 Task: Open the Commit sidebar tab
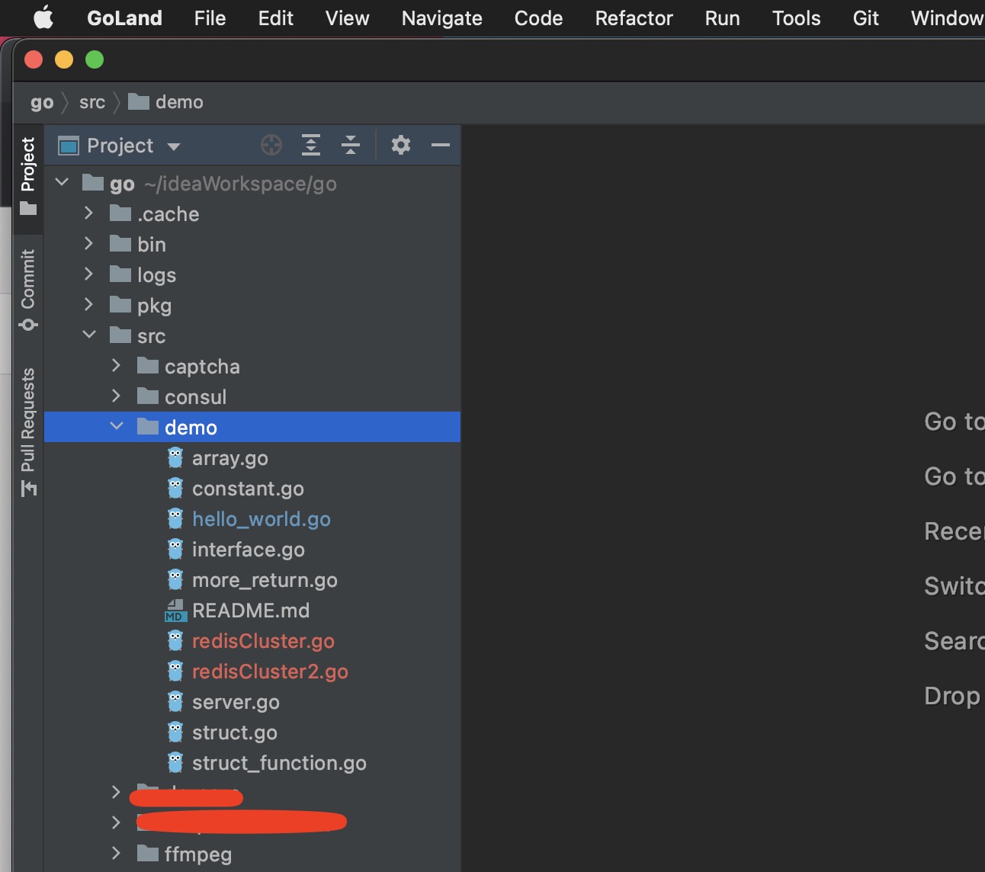coord(28,290)
